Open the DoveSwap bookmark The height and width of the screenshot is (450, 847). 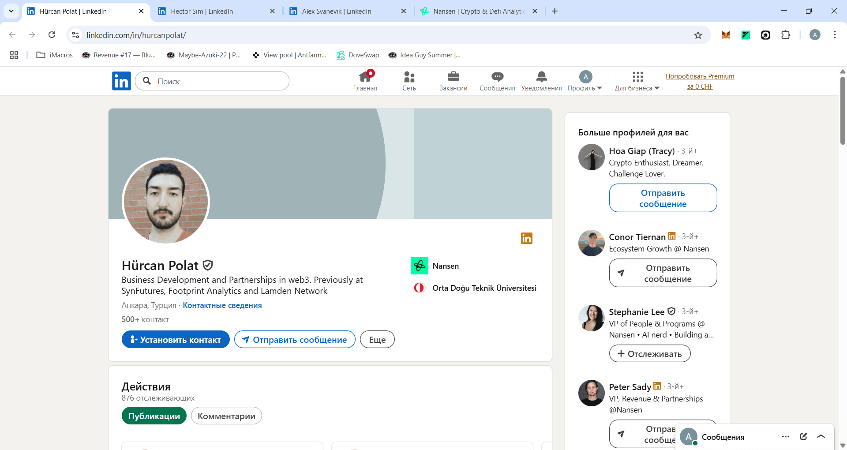click(358, 55)
